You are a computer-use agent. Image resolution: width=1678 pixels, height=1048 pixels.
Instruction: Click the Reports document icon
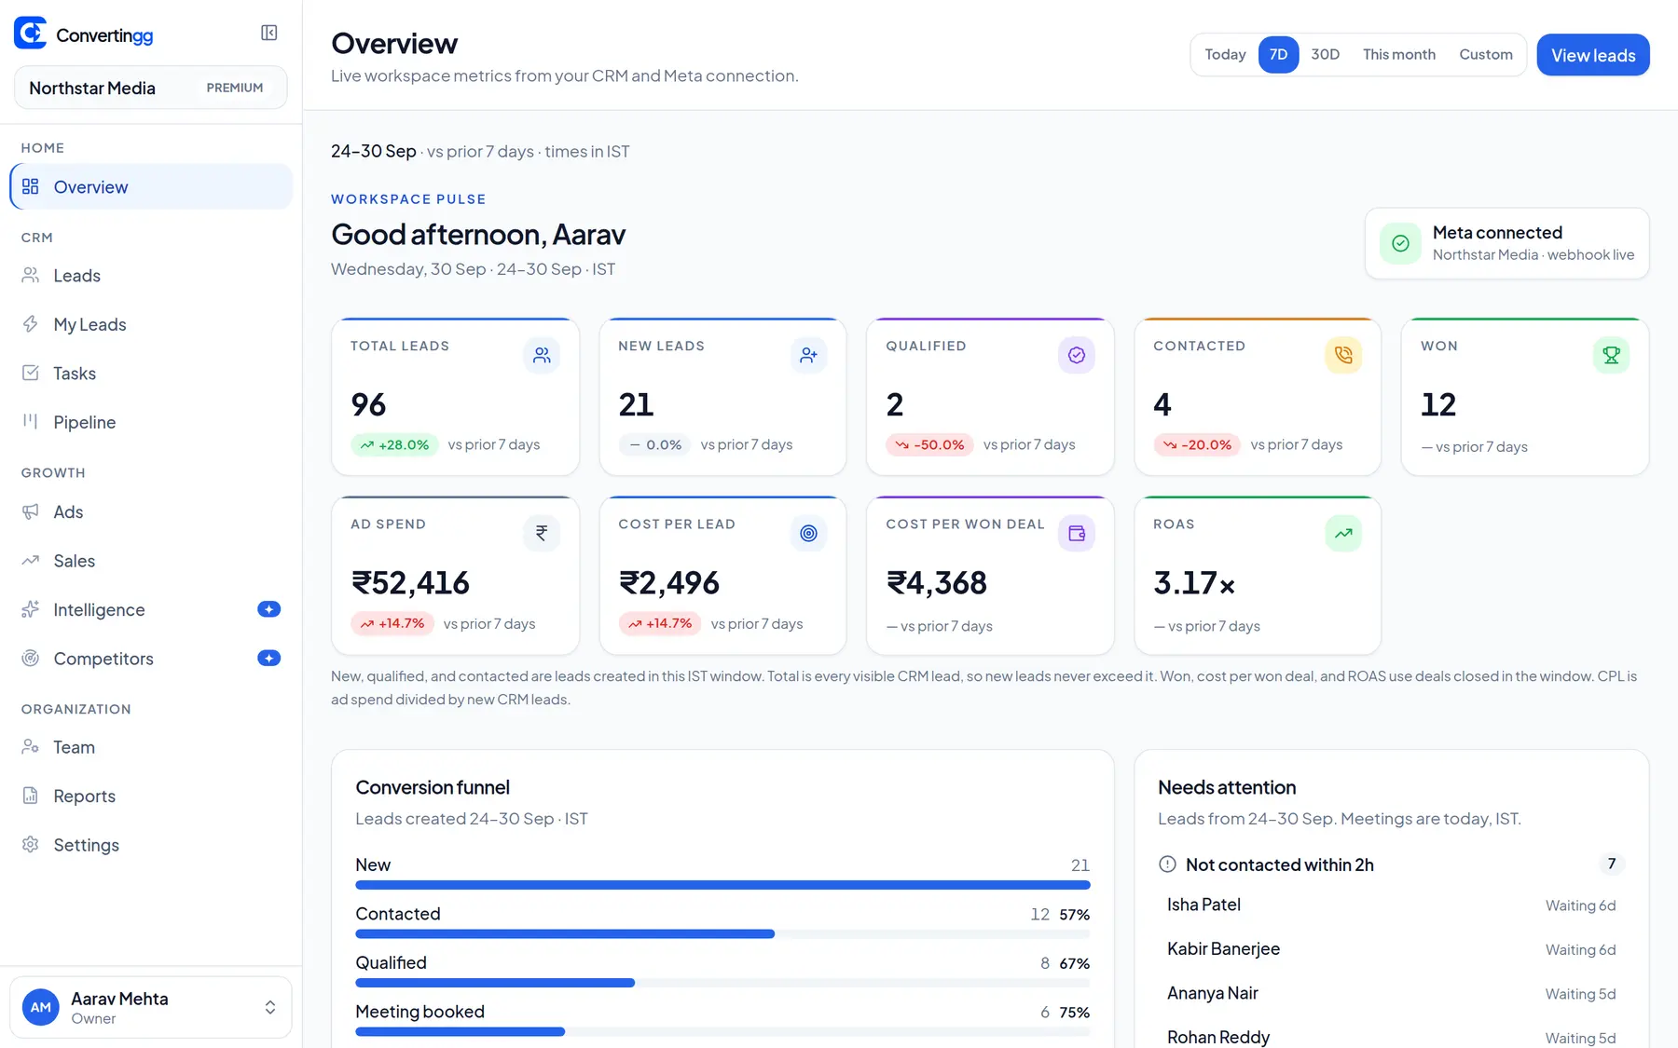point(31,796)
